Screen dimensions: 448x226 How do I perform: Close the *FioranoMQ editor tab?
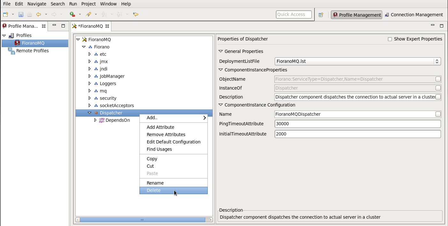(x=107, y=26)
